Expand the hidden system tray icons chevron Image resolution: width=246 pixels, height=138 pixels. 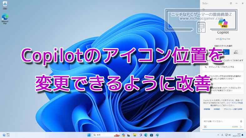click(218, 135)
